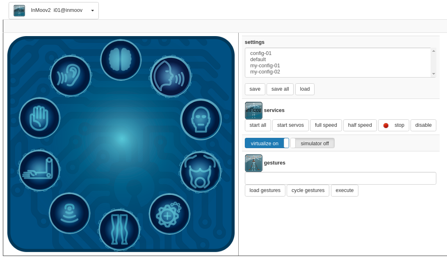447x263 pixels.
Task: Click the save button
Action: click(x=255, y=89)
